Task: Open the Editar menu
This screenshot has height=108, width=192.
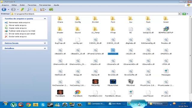Action: [14, 5]
